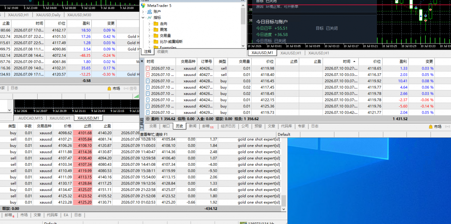The image size is (451, 224).
Task: Click the total value 1 431.52
Action: click(x=400, y=119)
